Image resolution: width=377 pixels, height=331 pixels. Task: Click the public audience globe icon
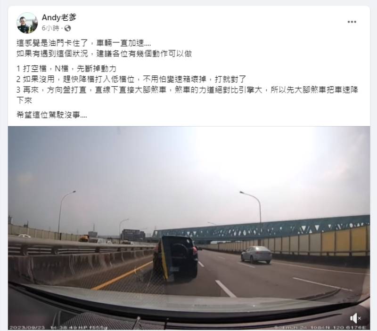click(67, 28)
